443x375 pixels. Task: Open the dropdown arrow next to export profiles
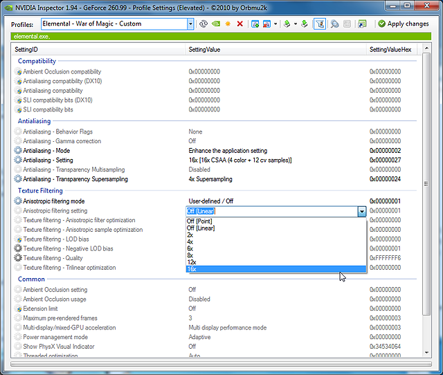(x=296, y=24)
